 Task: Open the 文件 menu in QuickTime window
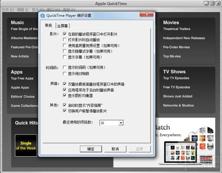tap(8, 10)
